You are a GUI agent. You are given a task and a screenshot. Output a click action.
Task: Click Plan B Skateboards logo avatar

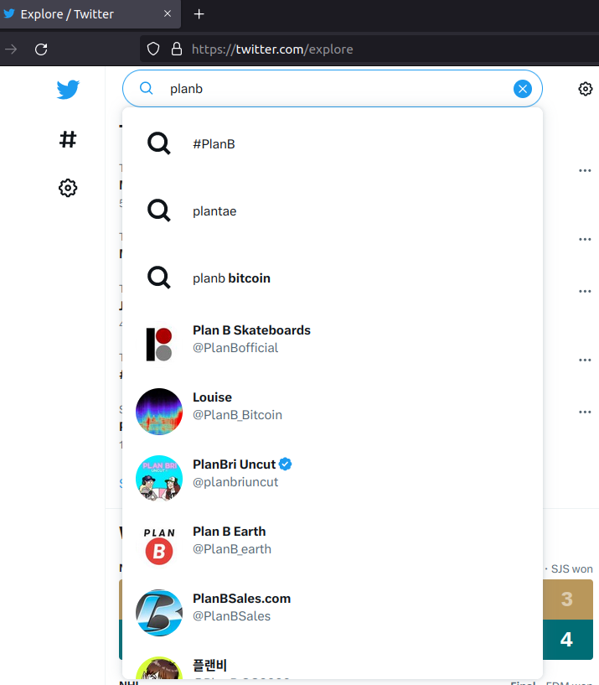click(159, 345)
